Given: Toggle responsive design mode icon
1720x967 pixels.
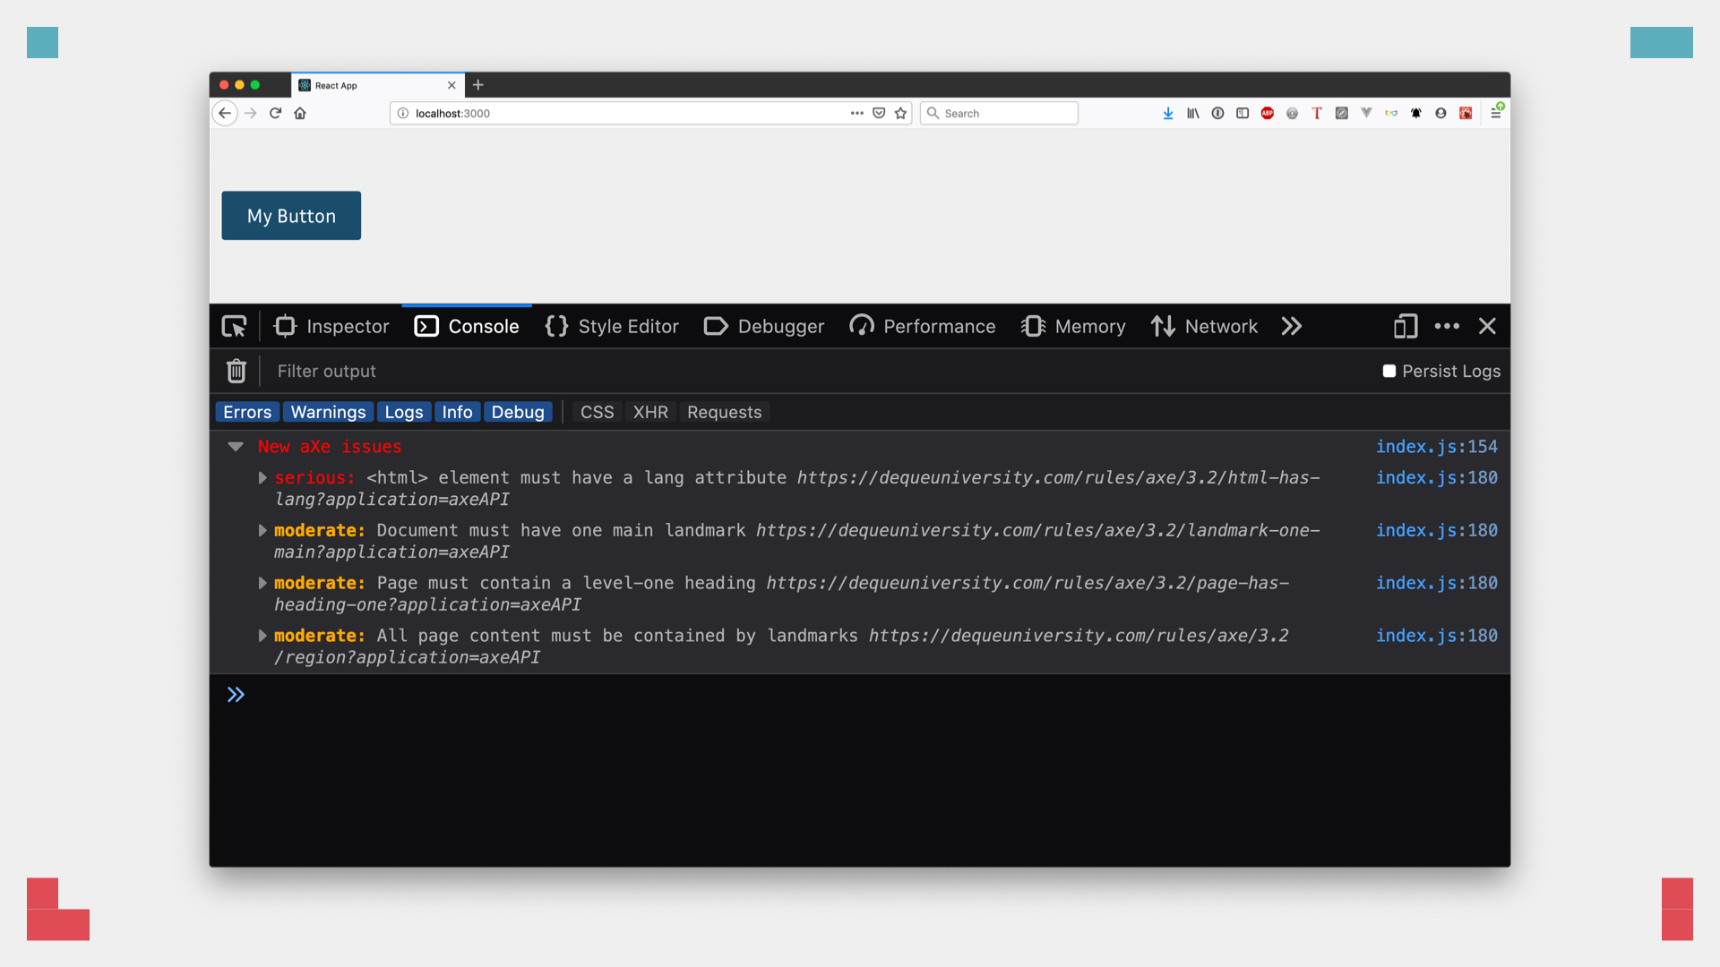Looking at the screenshot, I should (1406, 326).
